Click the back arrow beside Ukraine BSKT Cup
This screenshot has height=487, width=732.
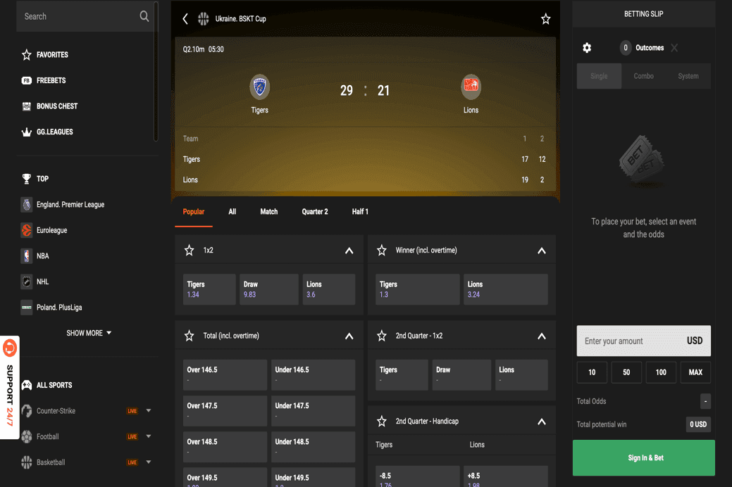(x=185, y=19)
